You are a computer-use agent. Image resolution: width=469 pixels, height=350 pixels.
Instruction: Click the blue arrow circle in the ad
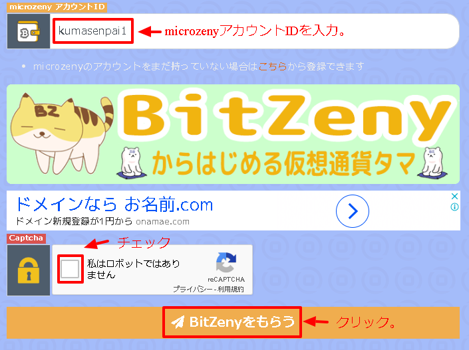coord(353,211)
